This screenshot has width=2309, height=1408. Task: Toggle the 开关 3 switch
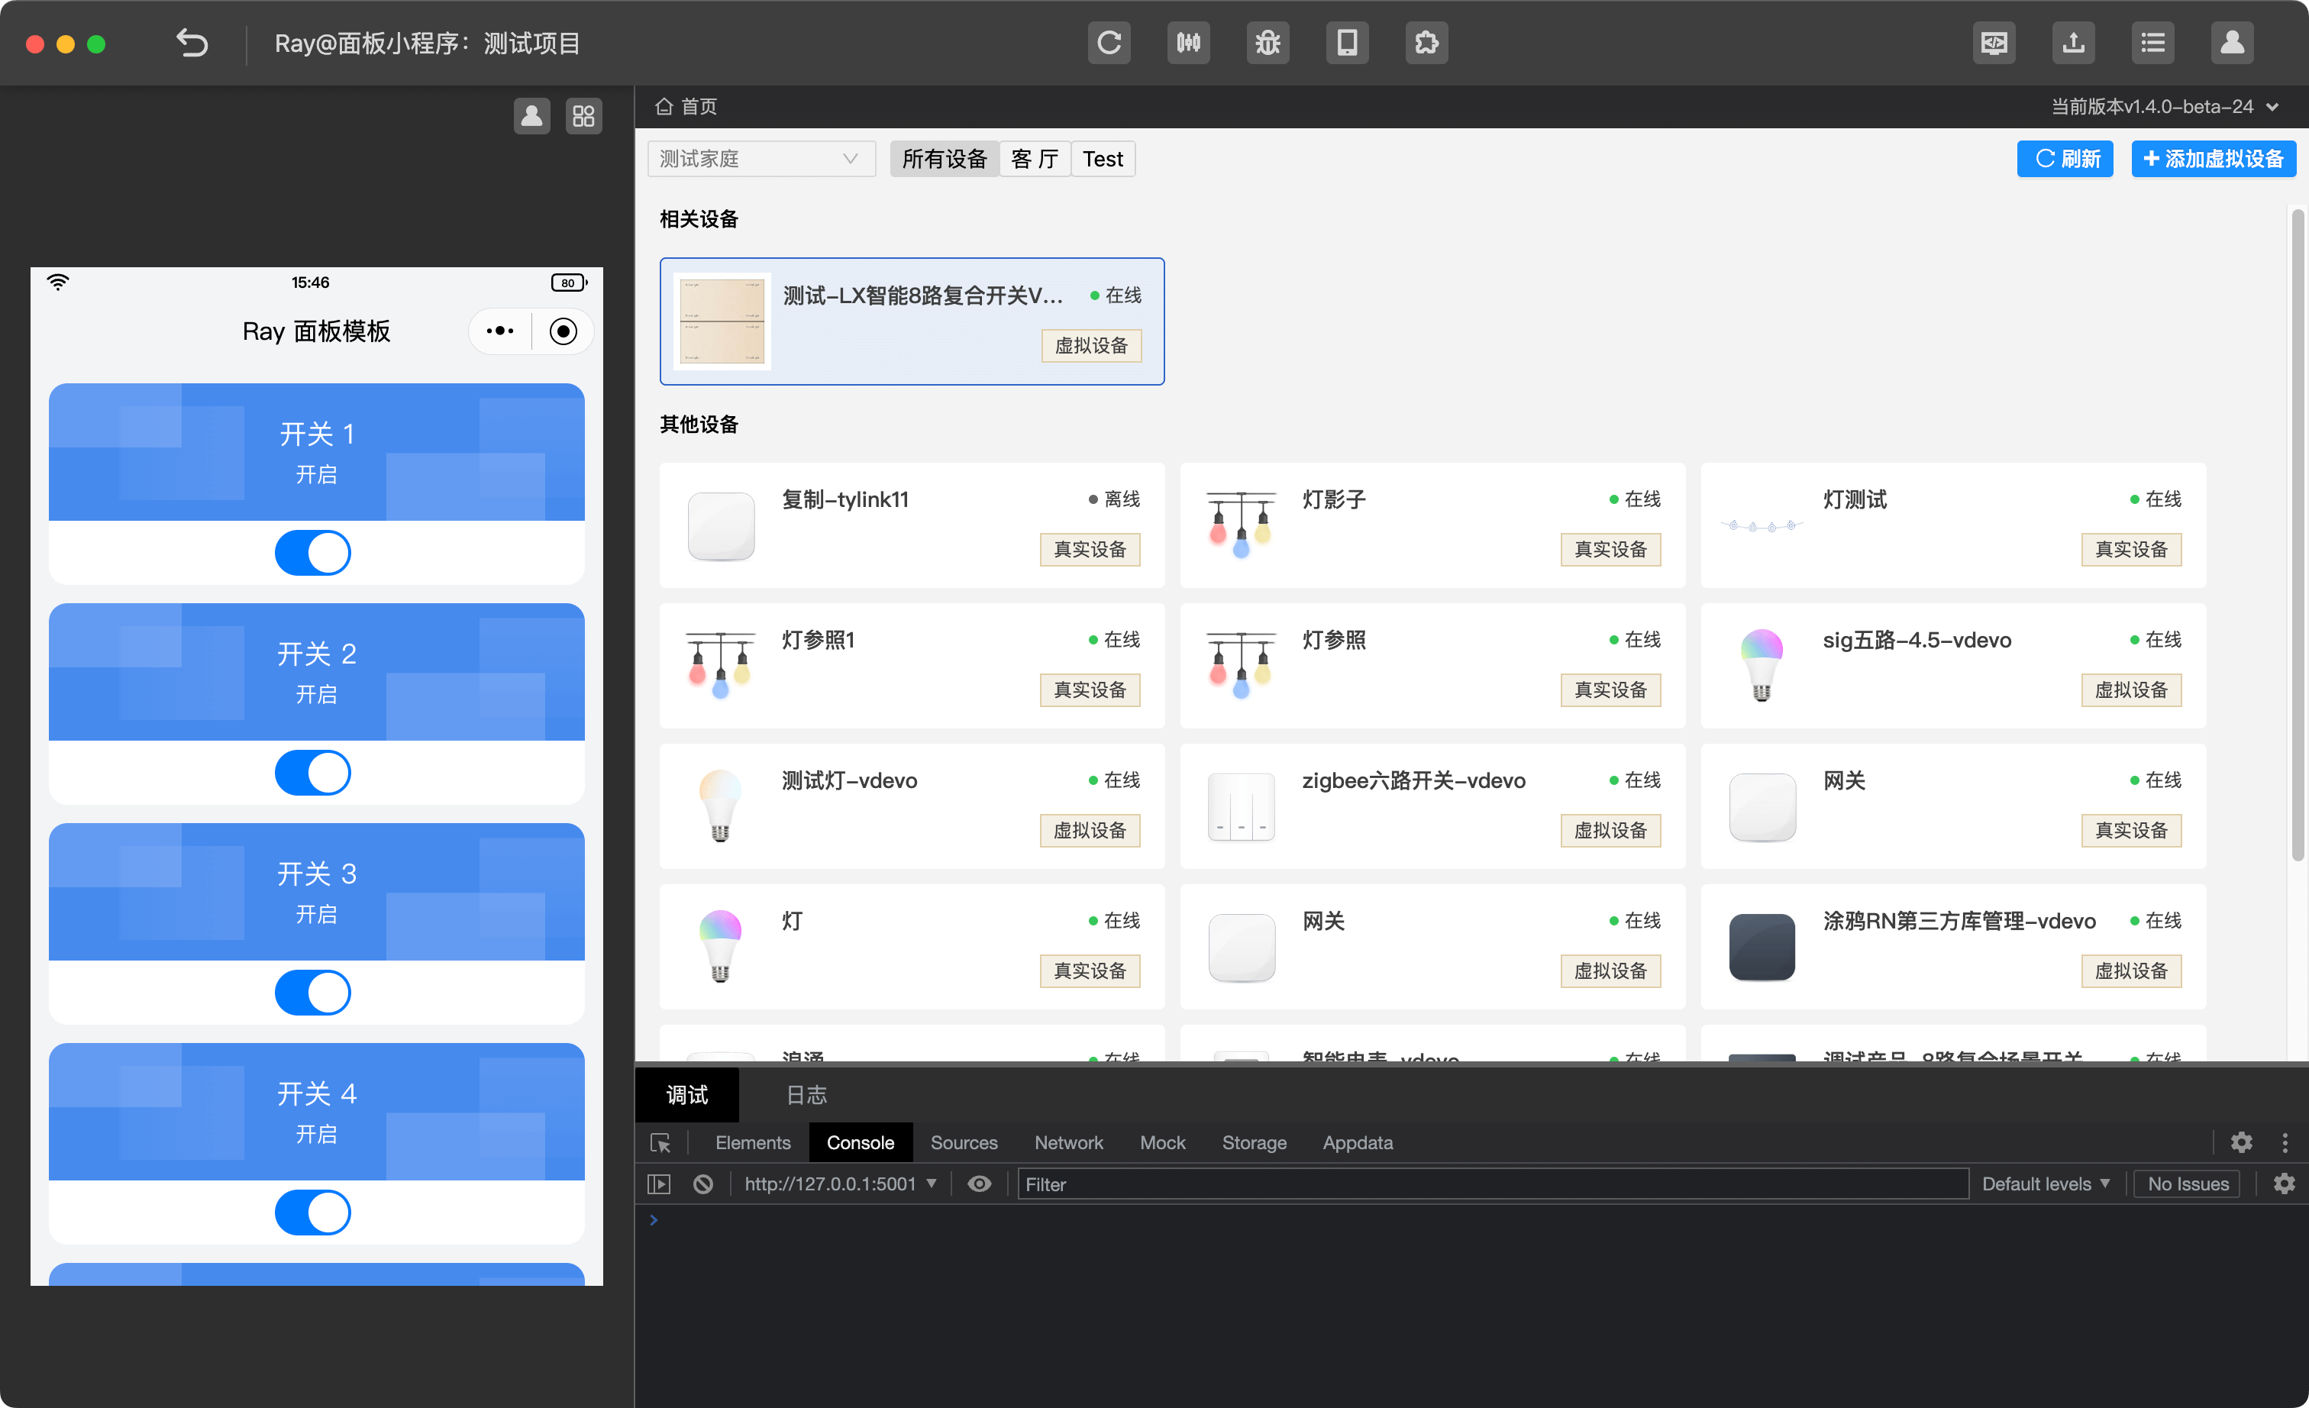[x=313, y=993]
